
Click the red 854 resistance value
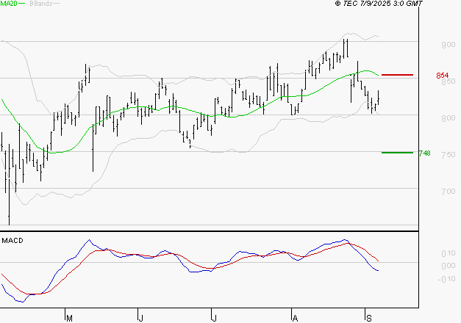tap(442, 76)
